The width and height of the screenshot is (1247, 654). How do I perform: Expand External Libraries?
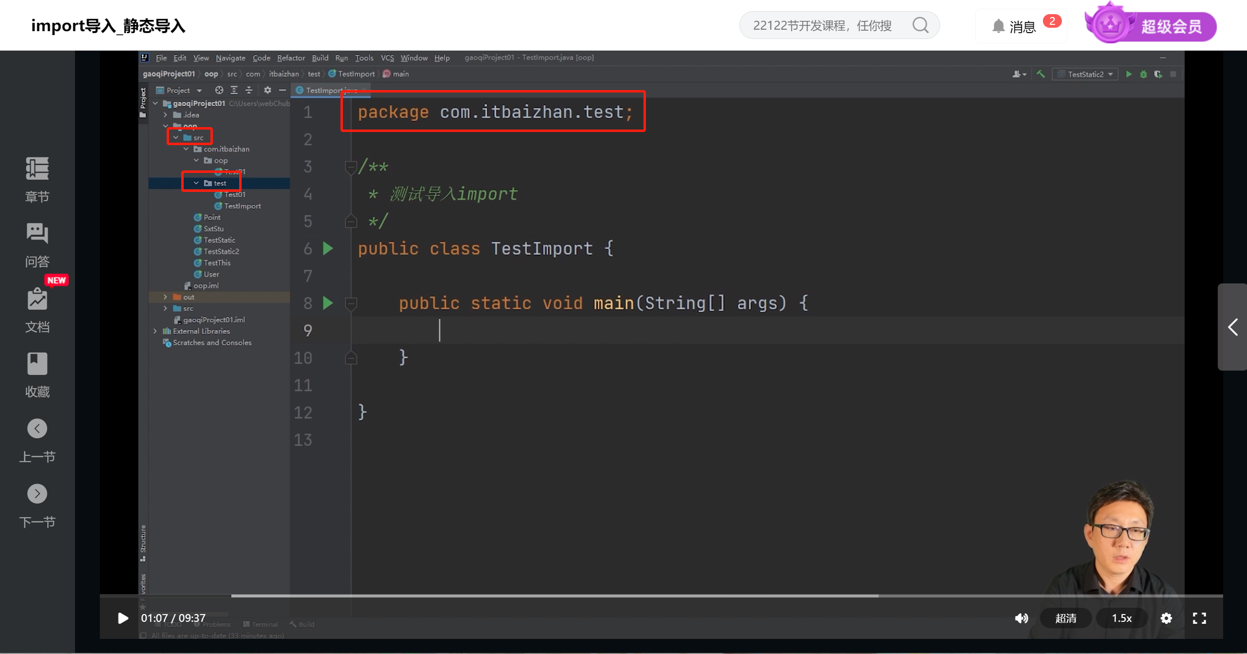point(155,331)
